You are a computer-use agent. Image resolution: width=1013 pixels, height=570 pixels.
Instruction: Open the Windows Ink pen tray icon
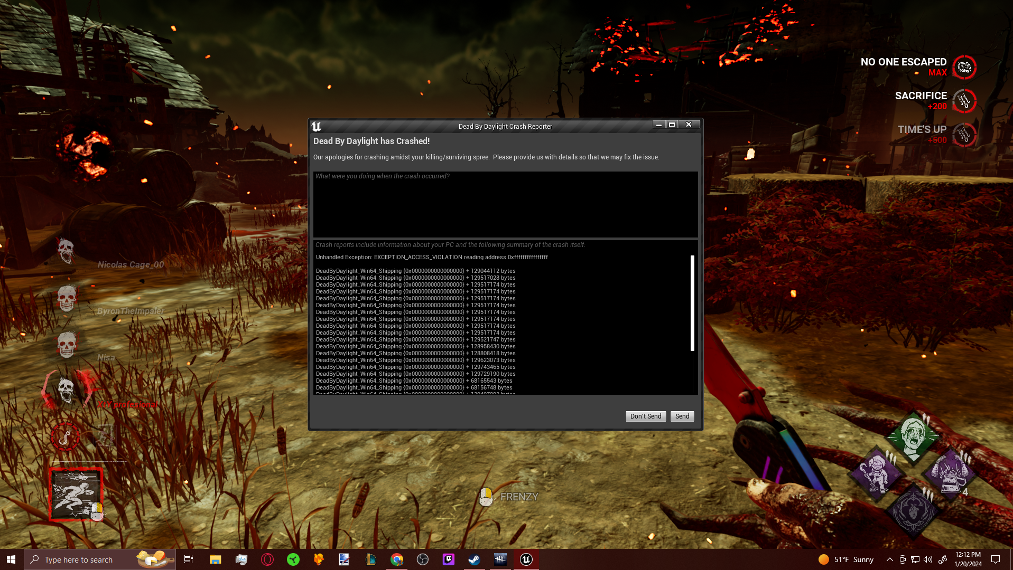(x=942, y=559)
